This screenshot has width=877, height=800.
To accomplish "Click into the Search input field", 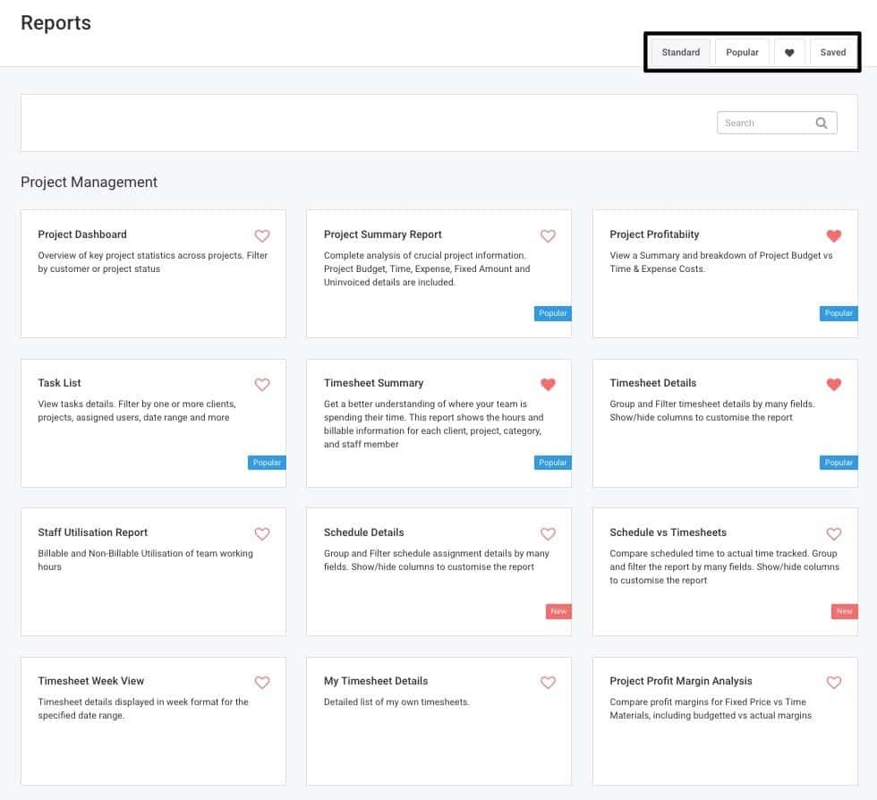I will [x=765, y=123].
